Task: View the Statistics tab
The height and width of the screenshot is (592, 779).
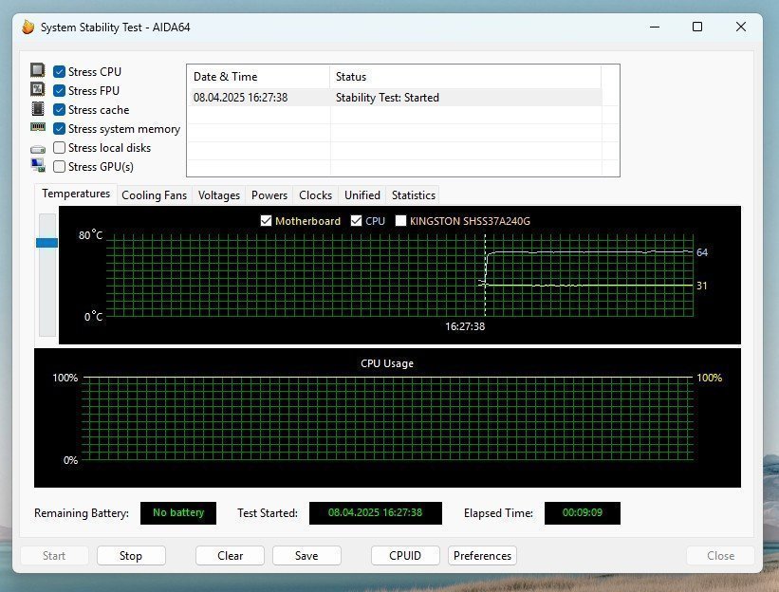Action: coord(414,195)
